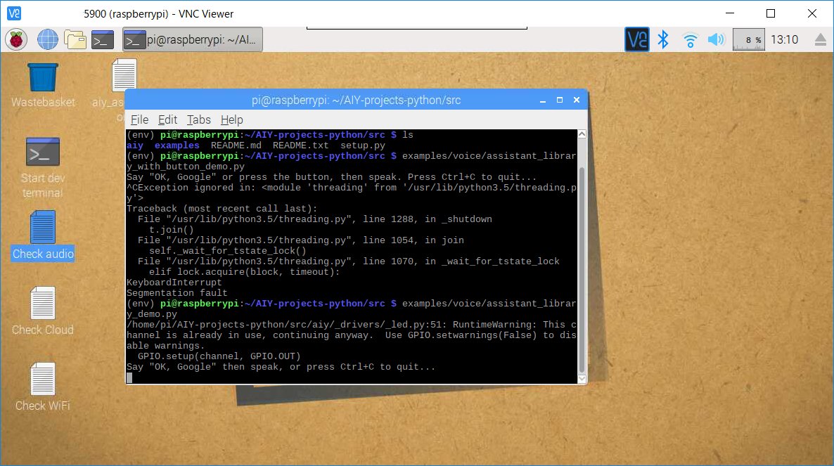Close the terminal window

click(x=577, y=100)
